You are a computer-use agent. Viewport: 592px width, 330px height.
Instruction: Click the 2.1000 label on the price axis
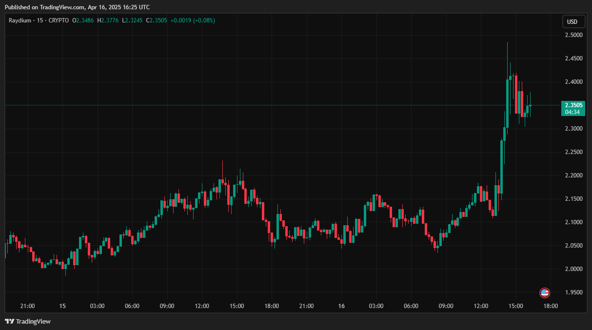tap(572, 222)
